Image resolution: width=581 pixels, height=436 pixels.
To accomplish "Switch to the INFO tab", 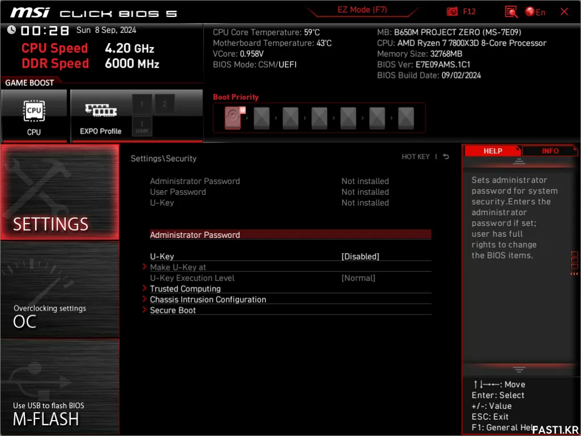I will [x=550, y=151].
